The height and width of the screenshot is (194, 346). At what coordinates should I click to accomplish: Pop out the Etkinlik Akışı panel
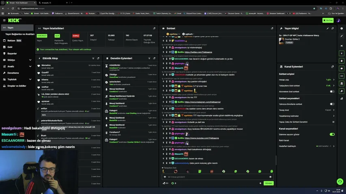[98, 58]
